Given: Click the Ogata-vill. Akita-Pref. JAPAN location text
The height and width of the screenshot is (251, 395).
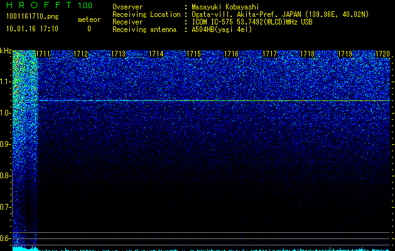Looking at the screenshot, I should [x=280, y=14].
